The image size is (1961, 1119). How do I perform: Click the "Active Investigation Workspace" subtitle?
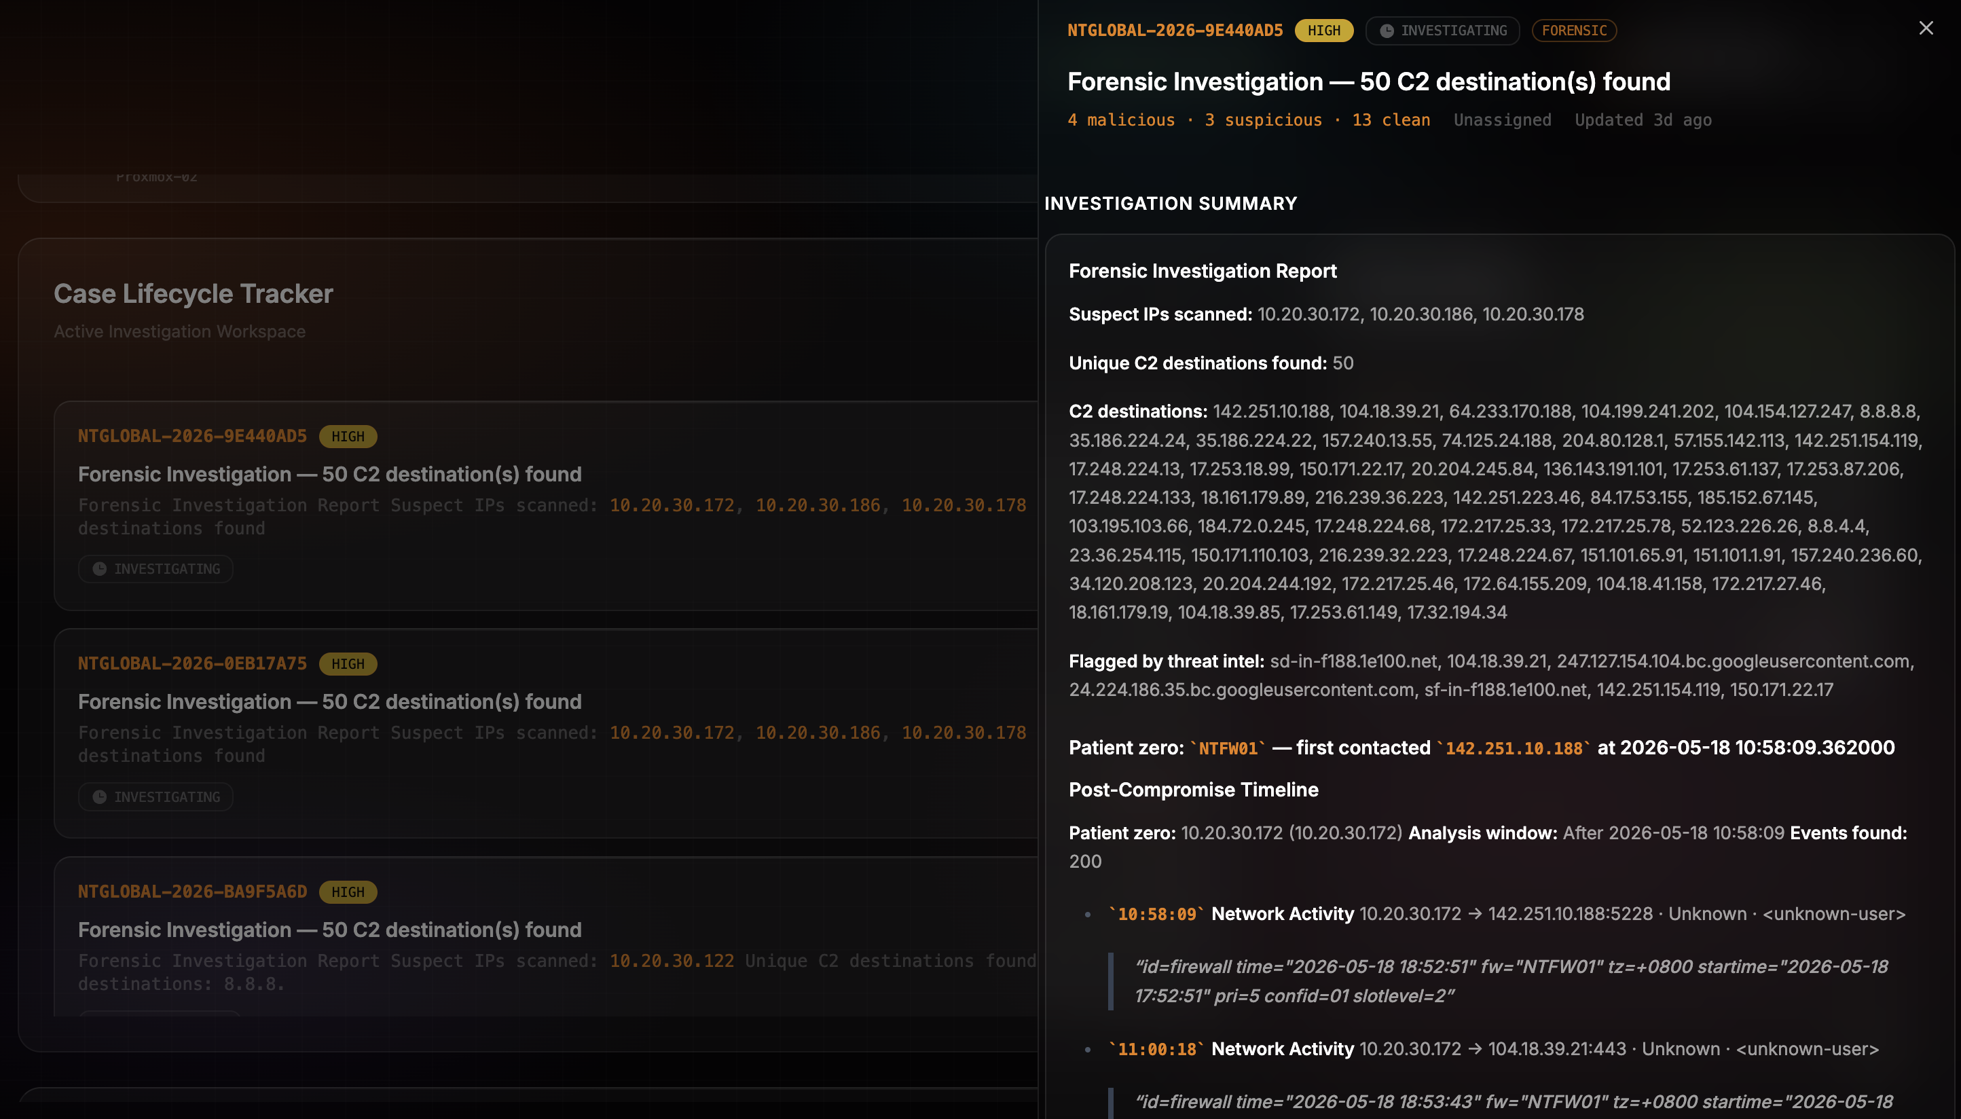[x=180, y=331]
